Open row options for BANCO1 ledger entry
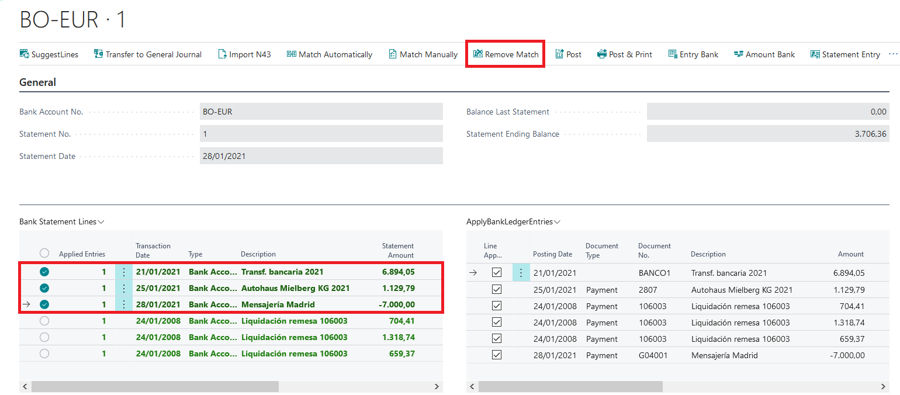The height and width of the screenshot is (395, 900). coord(521,273)
